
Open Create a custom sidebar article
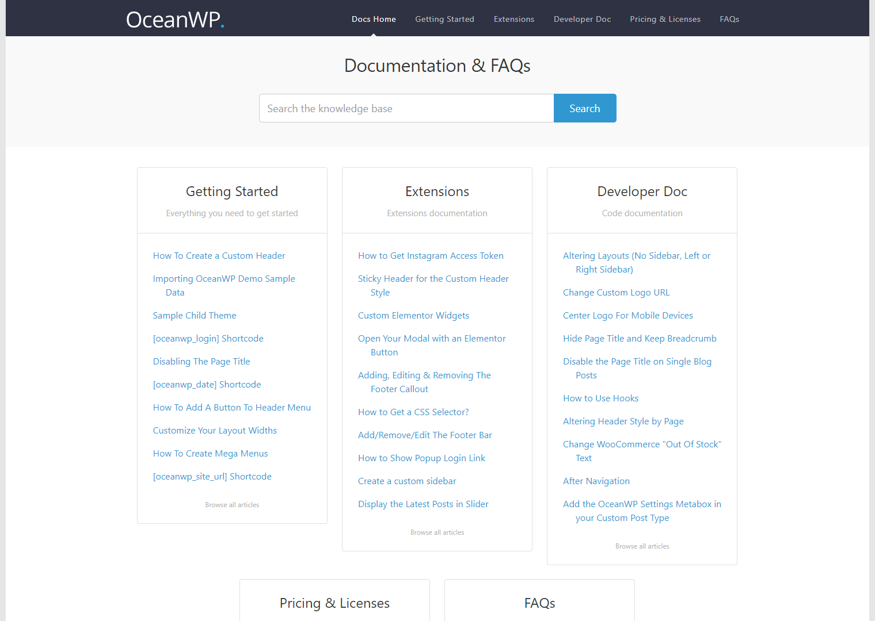pos(407,481)
